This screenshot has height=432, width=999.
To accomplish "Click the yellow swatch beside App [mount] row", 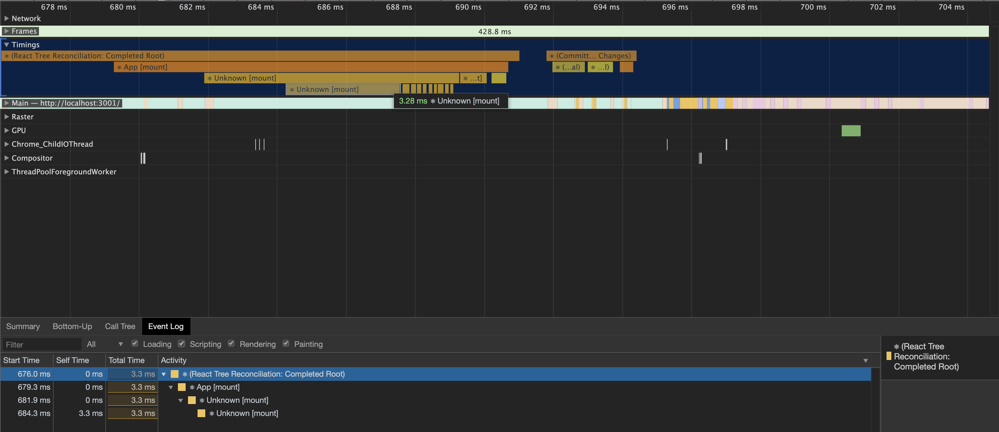I will coord(181,387).
